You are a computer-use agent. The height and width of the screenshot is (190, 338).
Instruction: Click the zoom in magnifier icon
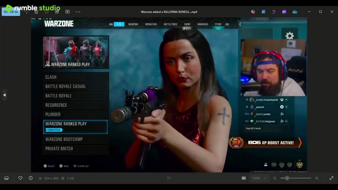click(x=317, y=178)
